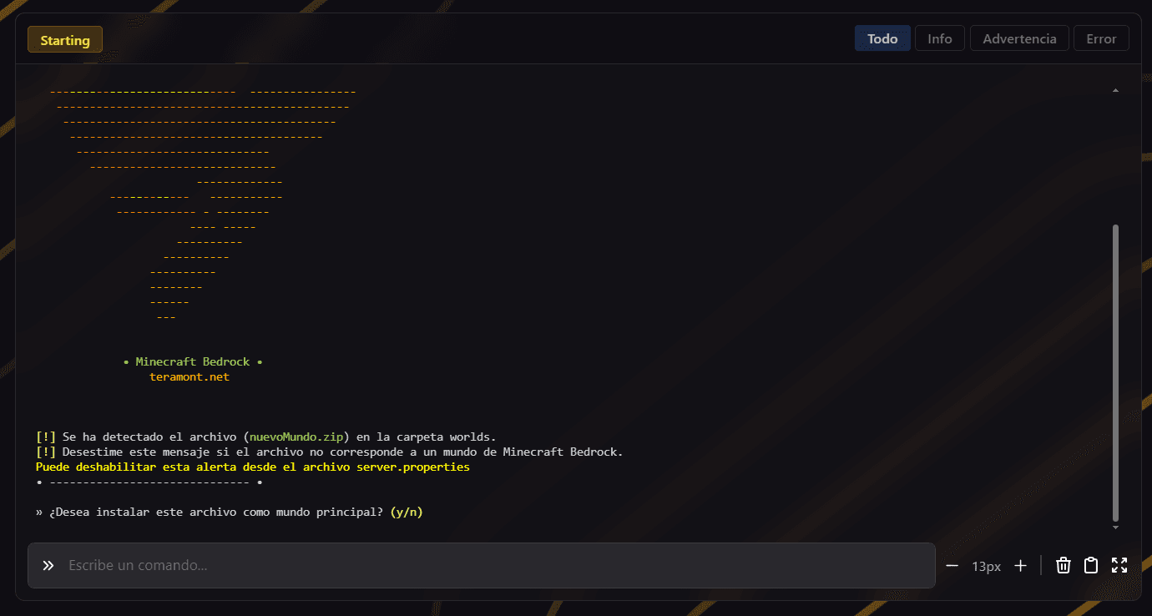The width and height of the screenshot is (1152, 616).
Task: Click the nuevoMundo.zip filename
Action: point(296,437)
